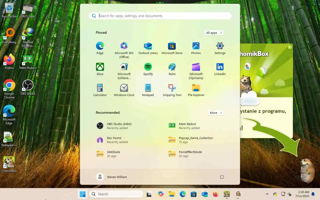Show More recommended items

click(216, 113)
